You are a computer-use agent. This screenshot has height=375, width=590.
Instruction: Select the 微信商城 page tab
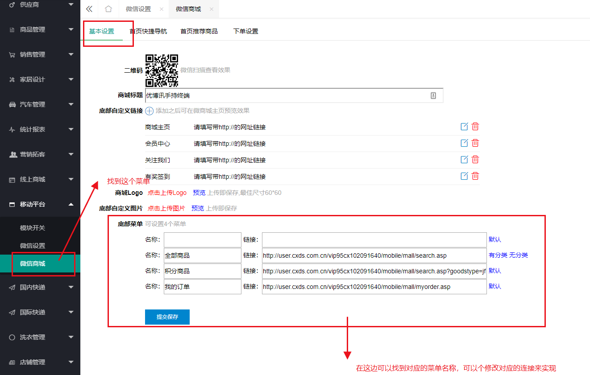[188, 9]
